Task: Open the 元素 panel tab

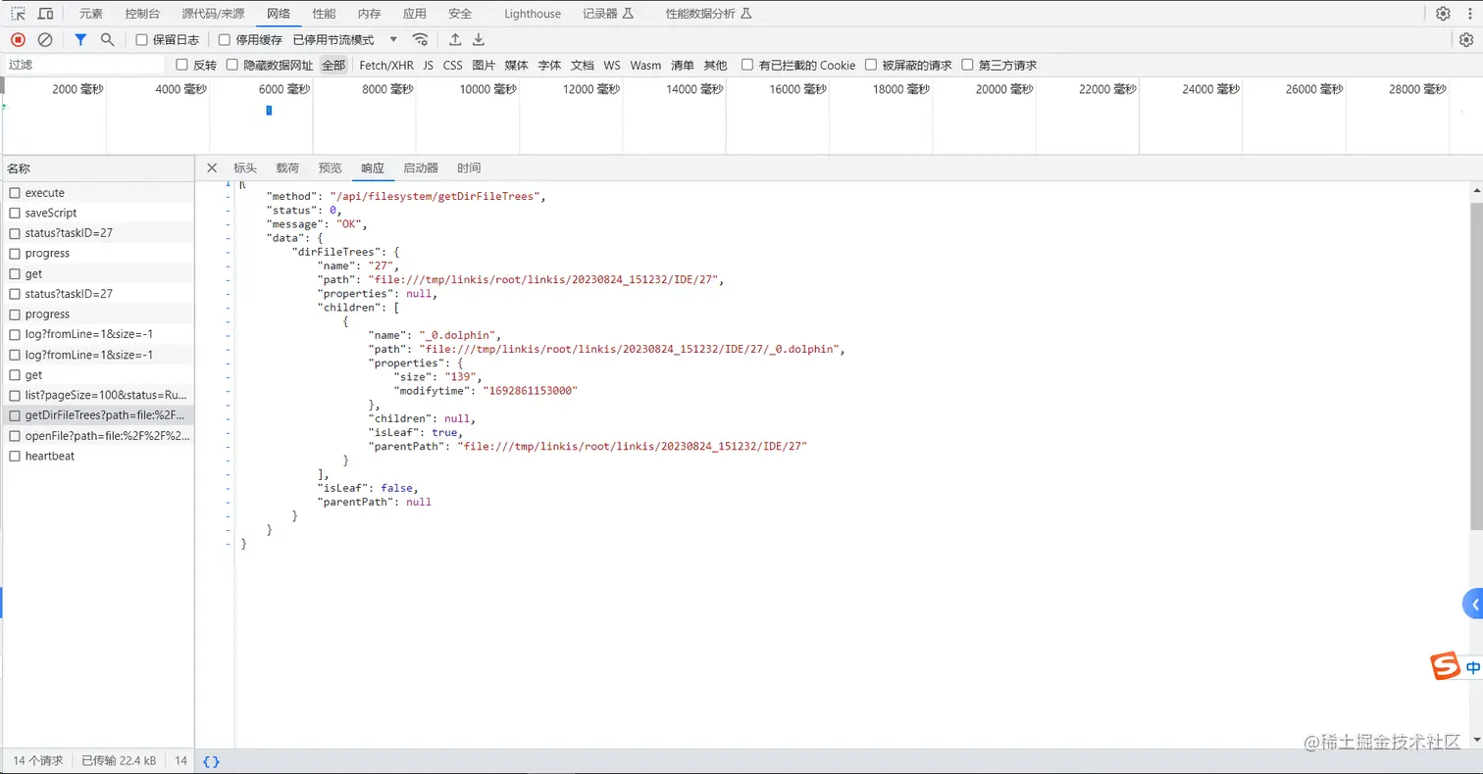Action: tap(90, 14)
